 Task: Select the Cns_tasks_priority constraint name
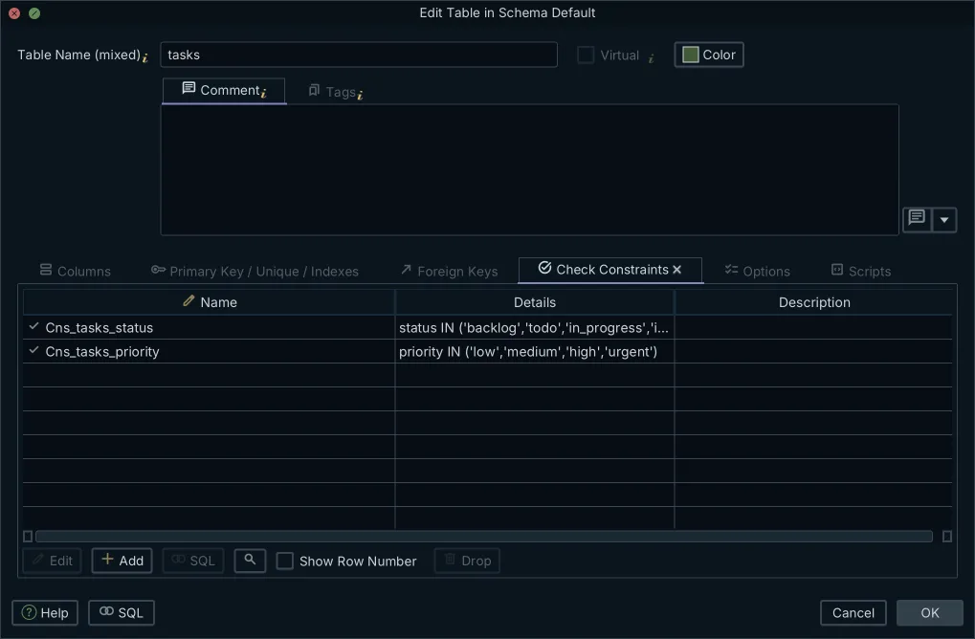[x=102, y=352]
